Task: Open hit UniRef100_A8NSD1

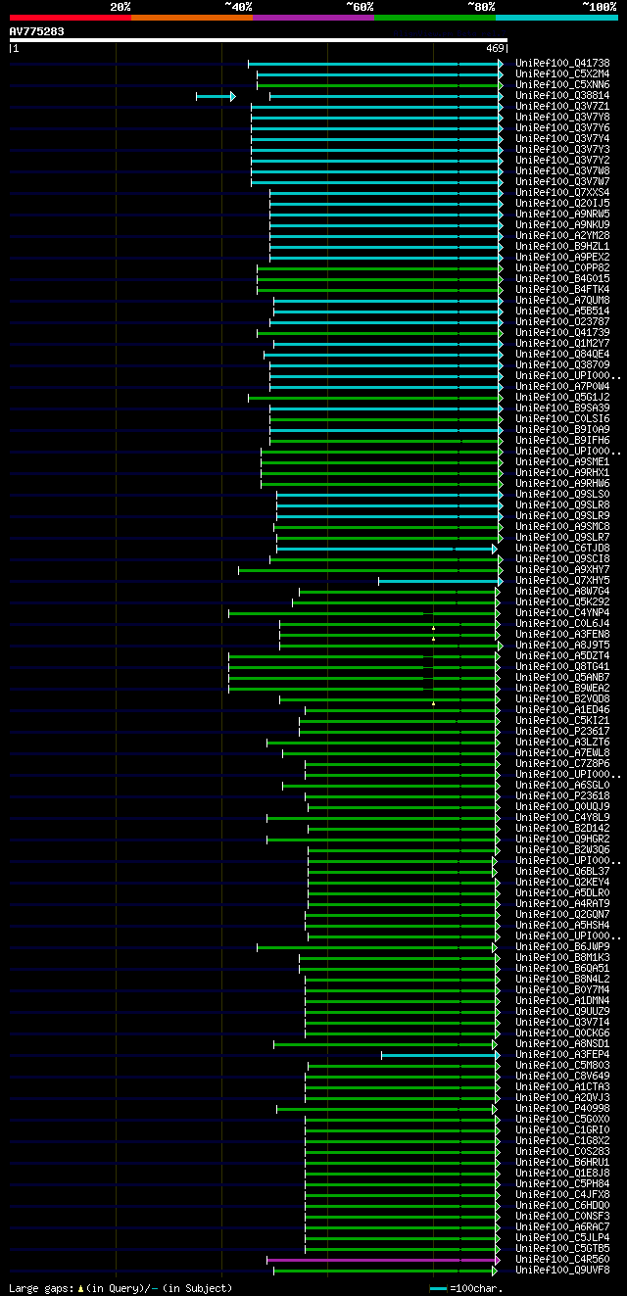Action: [x=562, y=1043]
